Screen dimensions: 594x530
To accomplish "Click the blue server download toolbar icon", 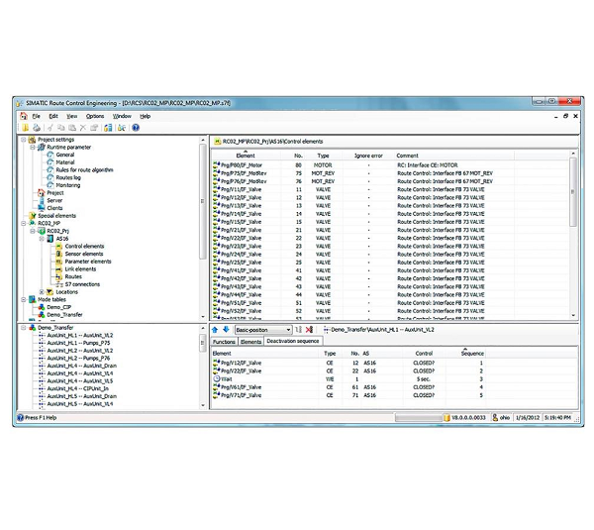I will point(108,128).
